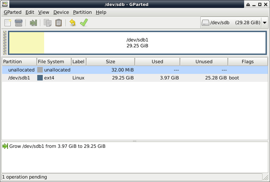Viewport: 270px width, 182px height.
Task: Open the GParted menu
Action: tap(12, 12)
